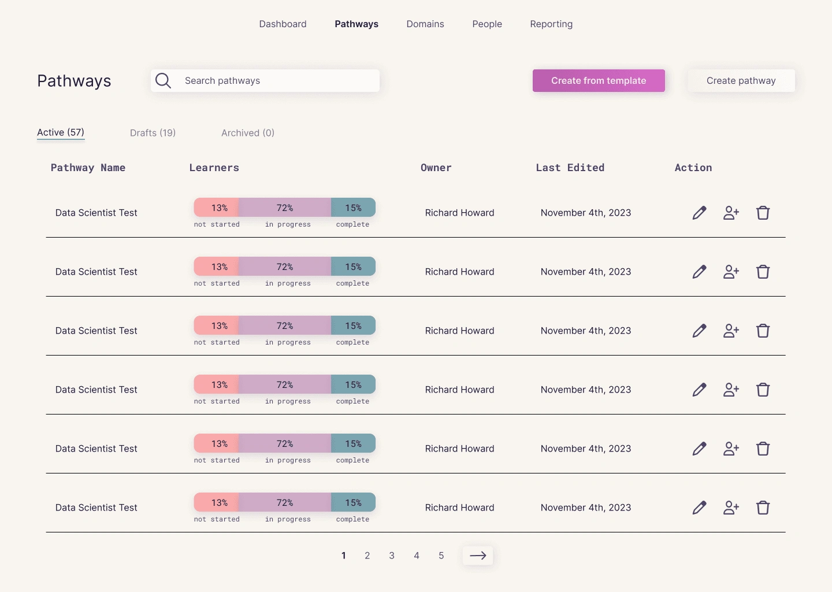Click the trash icon in the last row
This screenshot has width=832, height=592.
click(763, 508)
